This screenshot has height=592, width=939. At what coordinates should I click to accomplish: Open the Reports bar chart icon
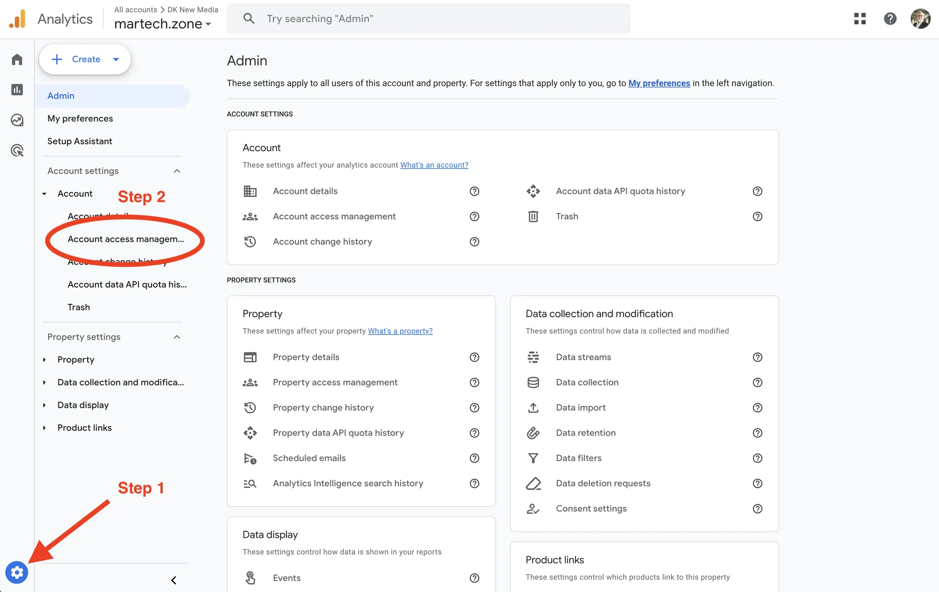click(17, 90)
